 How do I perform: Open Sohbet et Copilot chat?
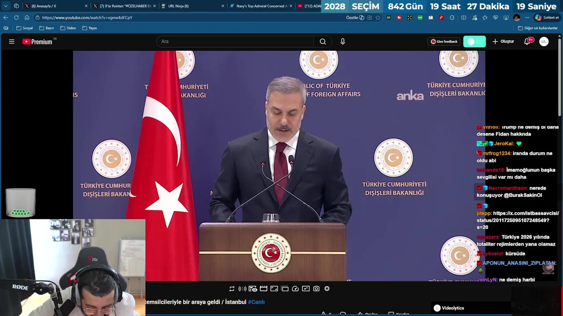(547, 18)
